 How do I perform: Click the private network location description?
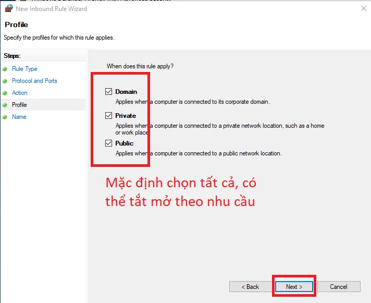(x=220, y=129)
